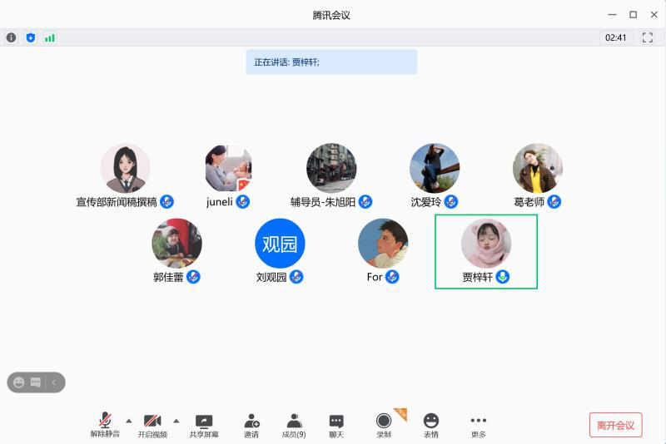Click the name label 宣传部新闻稿撰稿
Image resolution: width=666 pixels, height=444 pixels.
point(117,202)
